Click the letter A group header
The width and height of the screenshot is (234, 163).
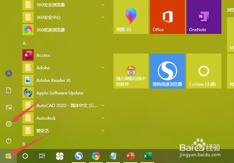pos(24,43)
